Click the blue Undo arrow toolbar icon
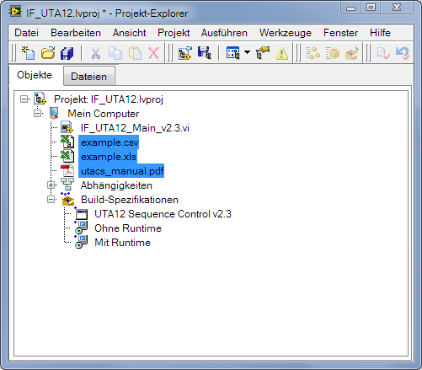Image resolution: width=422 pixels, height=370 pixels. click(x=403, y=53)
